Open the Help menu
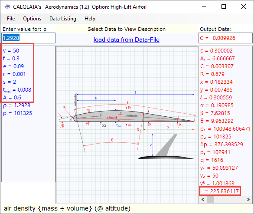The height and width of the screenshot is (214, 254). [90, 19]
